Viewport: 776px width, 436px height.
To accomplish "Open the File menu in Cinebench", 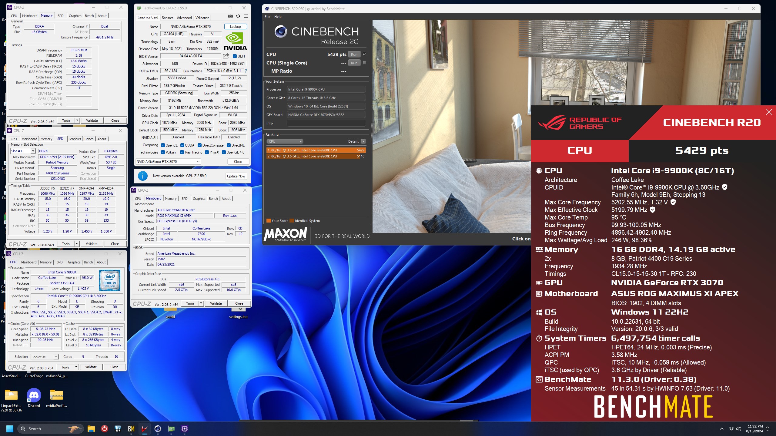I will [267, 17].
